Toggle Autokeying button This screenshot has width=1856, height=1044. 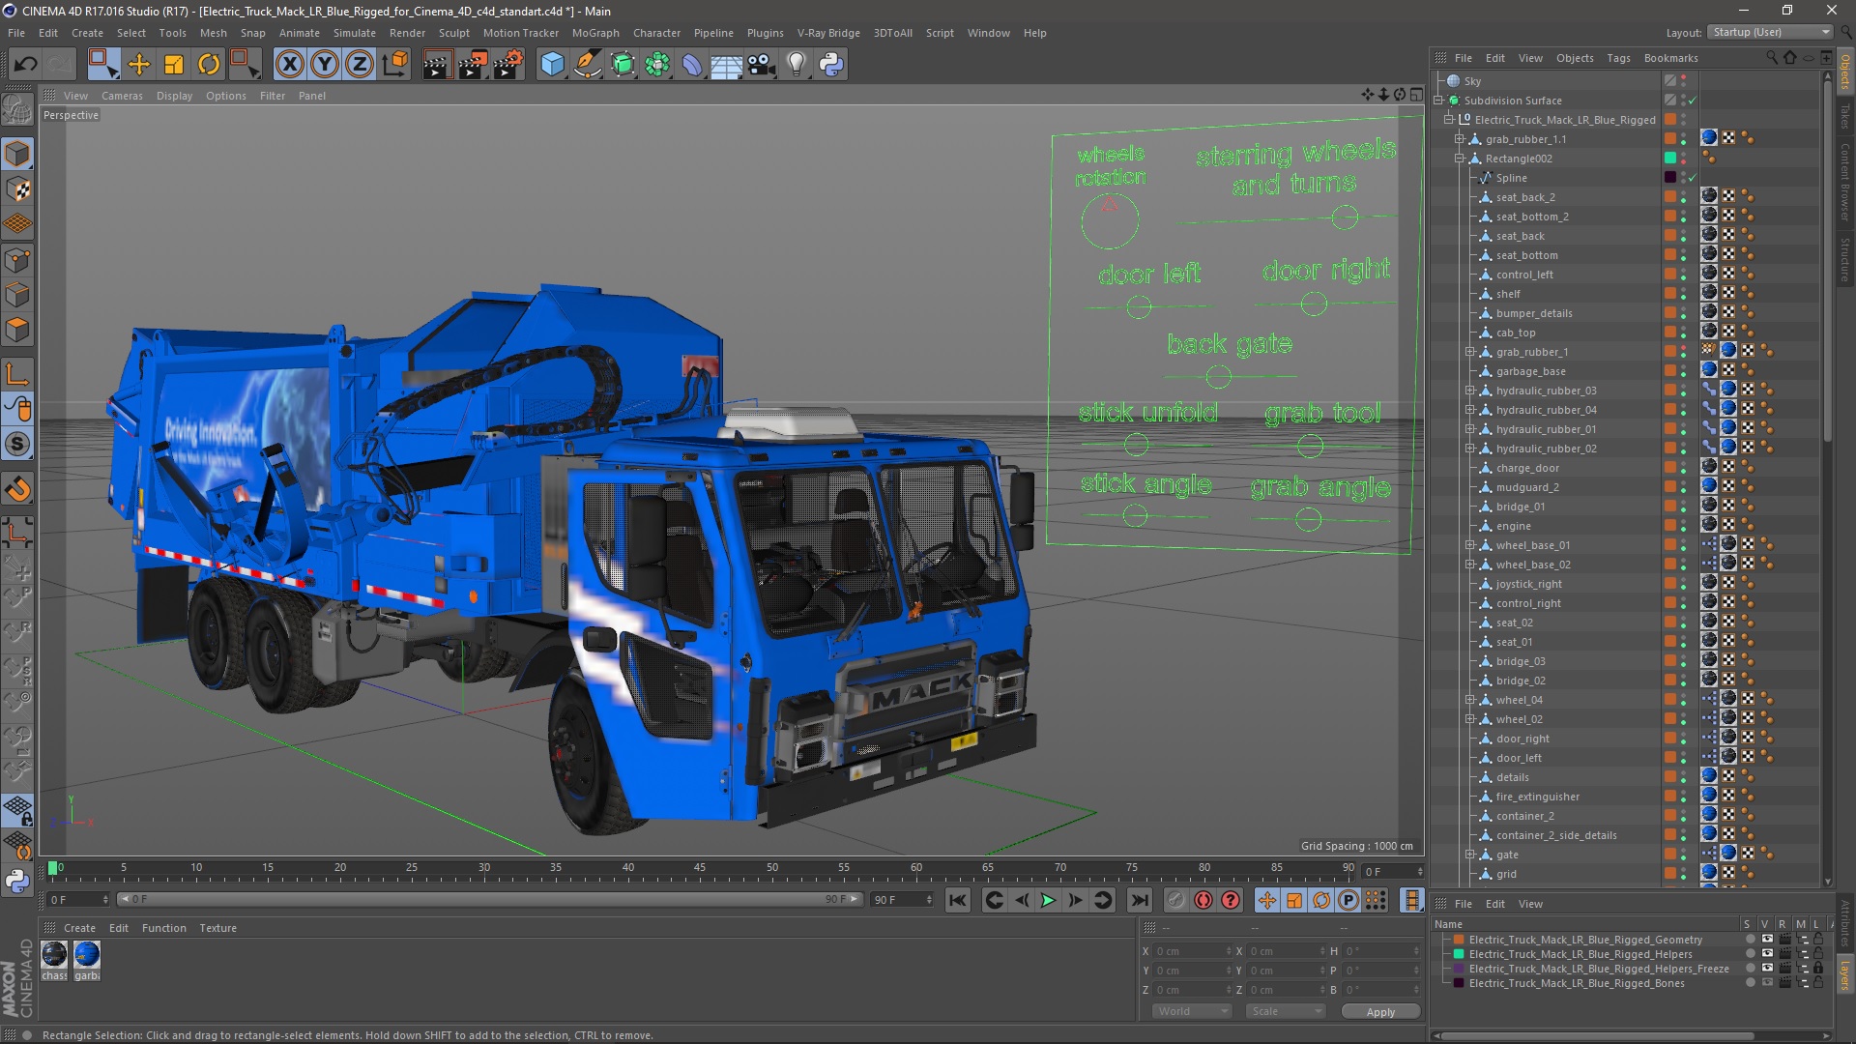(x=1203, y=900)
